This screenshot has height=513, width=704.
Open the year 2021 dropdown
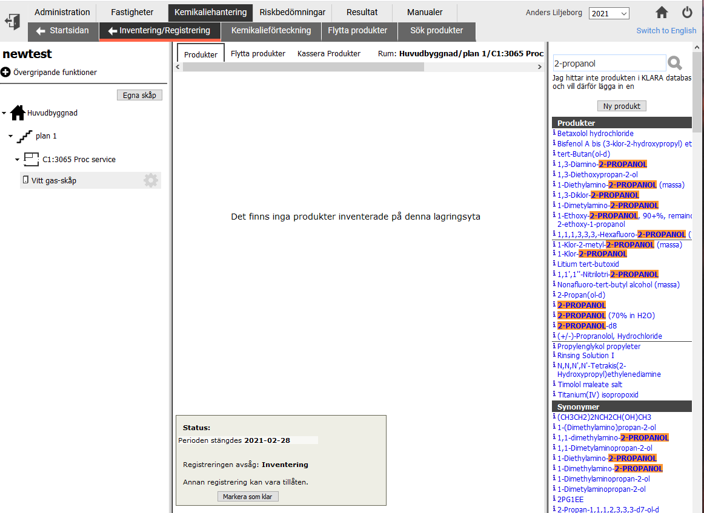point(609,13)
